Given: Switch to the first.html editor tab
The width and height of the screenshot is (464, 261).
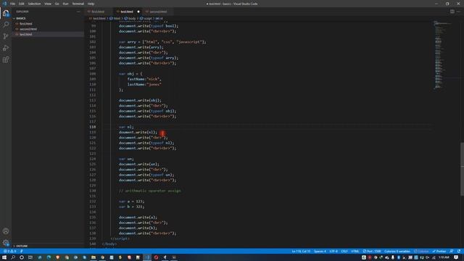Looking at the screenshot, I should point(98,12).
